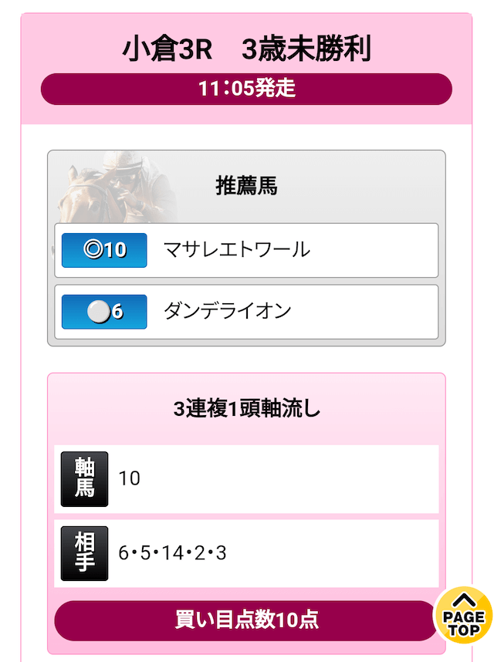The image size is (494, 662).
Task: Click the 相手 black label icon
Action: (x=84, y=553)
